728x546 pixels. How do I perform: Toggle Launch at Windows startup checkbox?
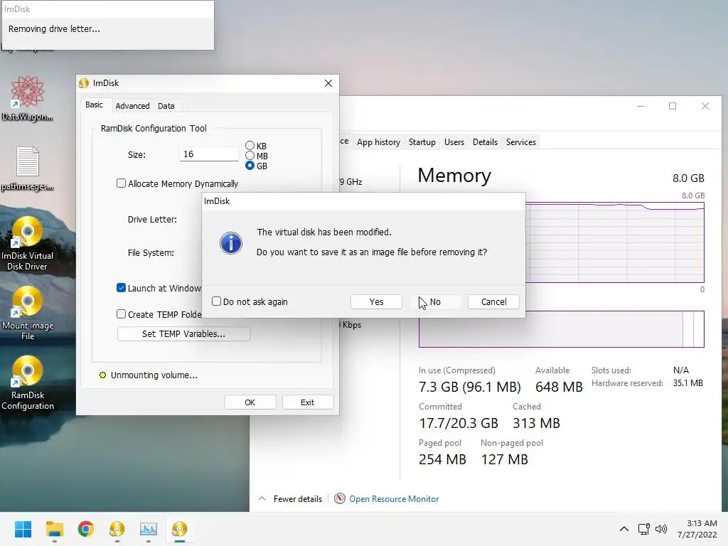(121, 288)
